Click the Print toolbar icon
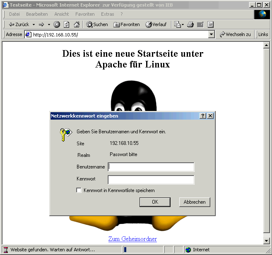This screenshot has height=255, width=272. point(190,24)
